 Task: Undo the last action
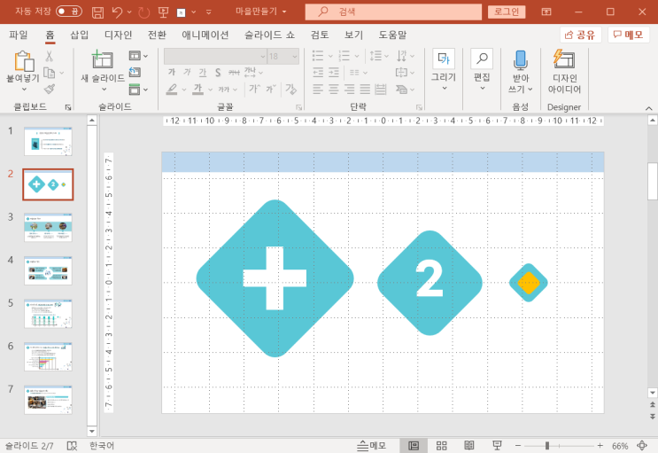click(117, 12)
